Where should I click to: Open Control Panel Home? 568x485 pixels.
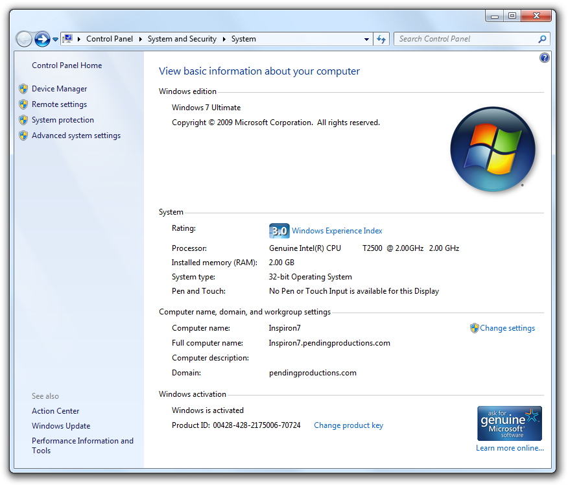click(x=67, y=65)
